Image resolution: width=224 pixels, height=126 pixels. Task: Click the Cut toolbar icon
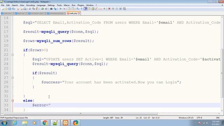coord(30,9)
